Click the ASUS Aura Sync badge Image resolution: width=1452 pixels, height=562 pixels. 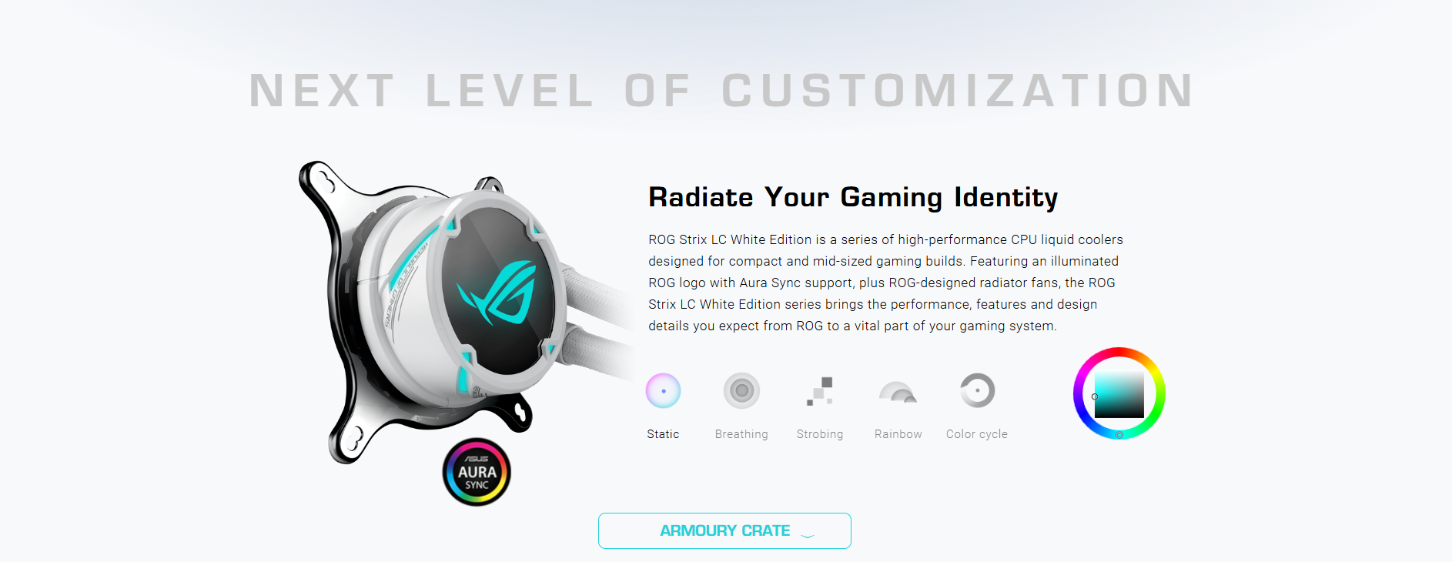tap(477, 472)
